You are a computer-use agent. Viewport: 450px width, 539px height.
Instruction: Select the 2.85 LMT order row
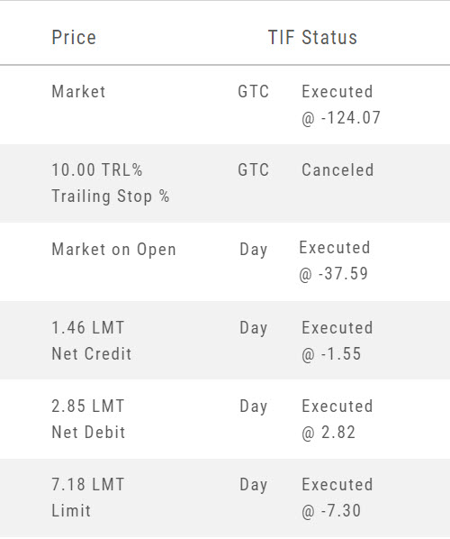(225, 419)
